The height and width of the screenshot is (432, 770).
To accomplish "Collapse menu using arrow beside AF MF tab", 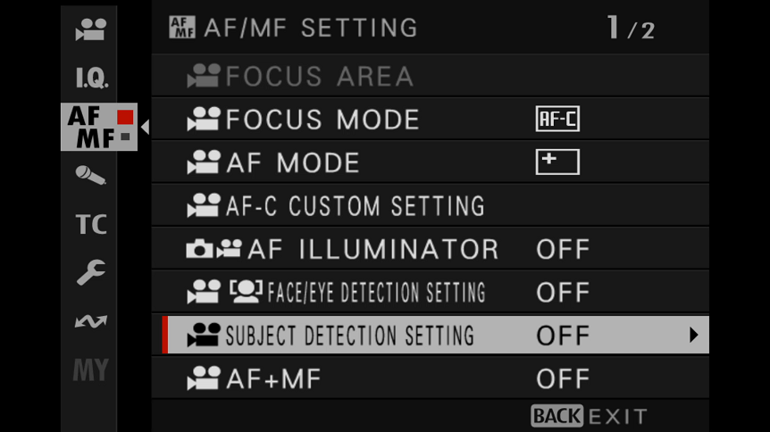I will tap(145, 127).
